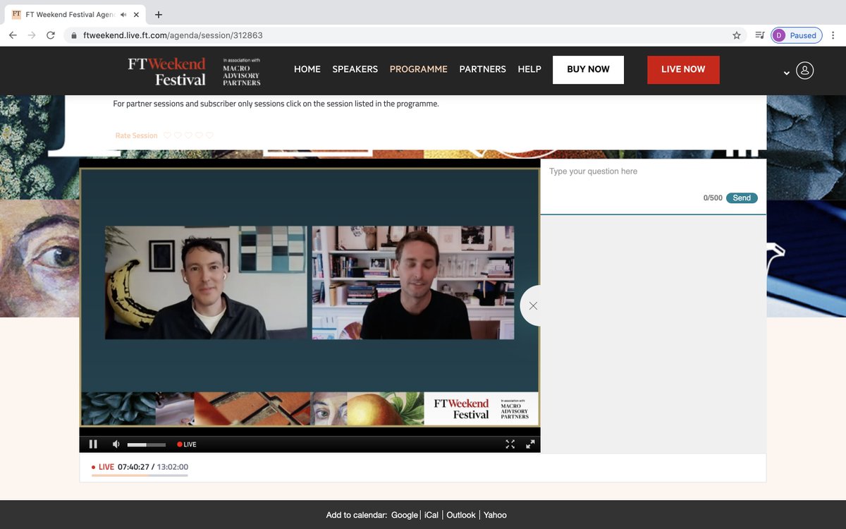Screen dimensions: 846x529
Task: Click the address bar URL
Action: click(x=173, y=35)
